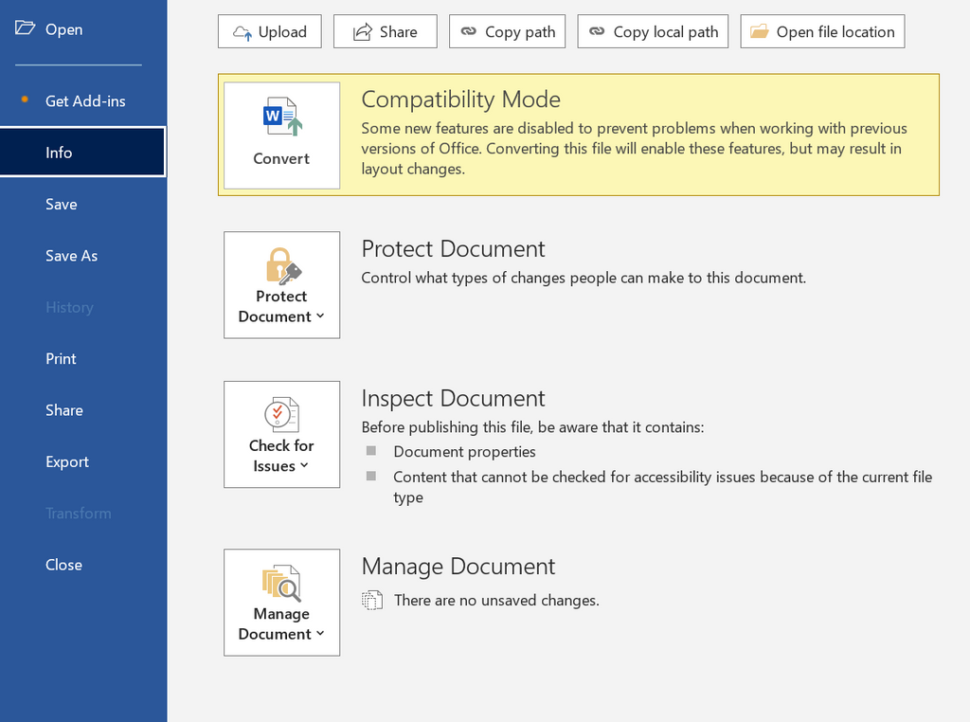Choose Save from the backstage menu
This screenshot has height=722, width=970.
click(83, 204)
